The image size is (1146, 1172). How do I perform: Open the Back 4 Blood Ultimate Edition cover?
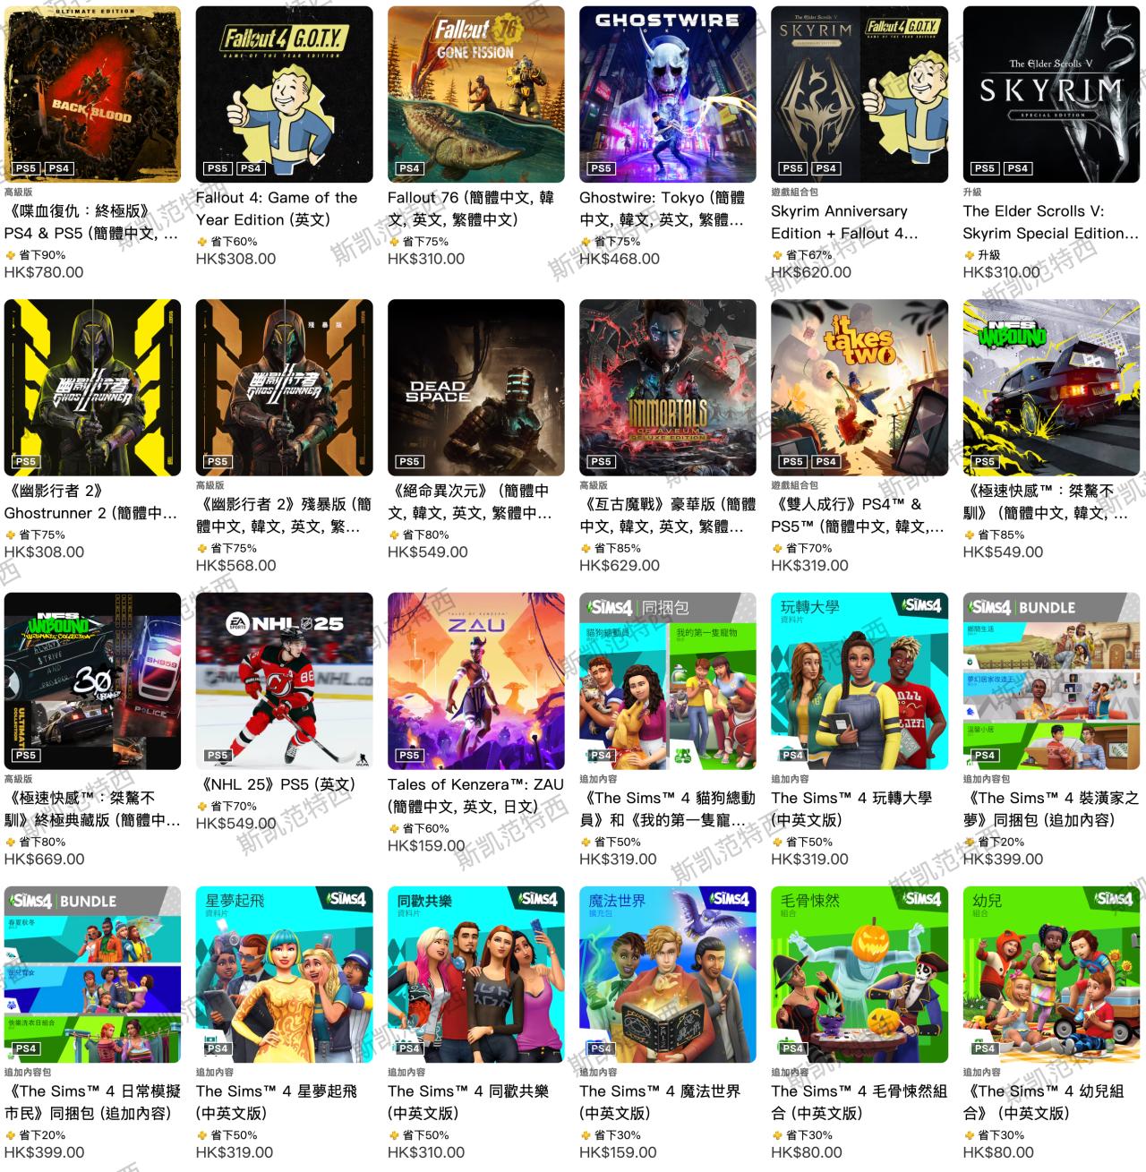[x=92, y=94]
